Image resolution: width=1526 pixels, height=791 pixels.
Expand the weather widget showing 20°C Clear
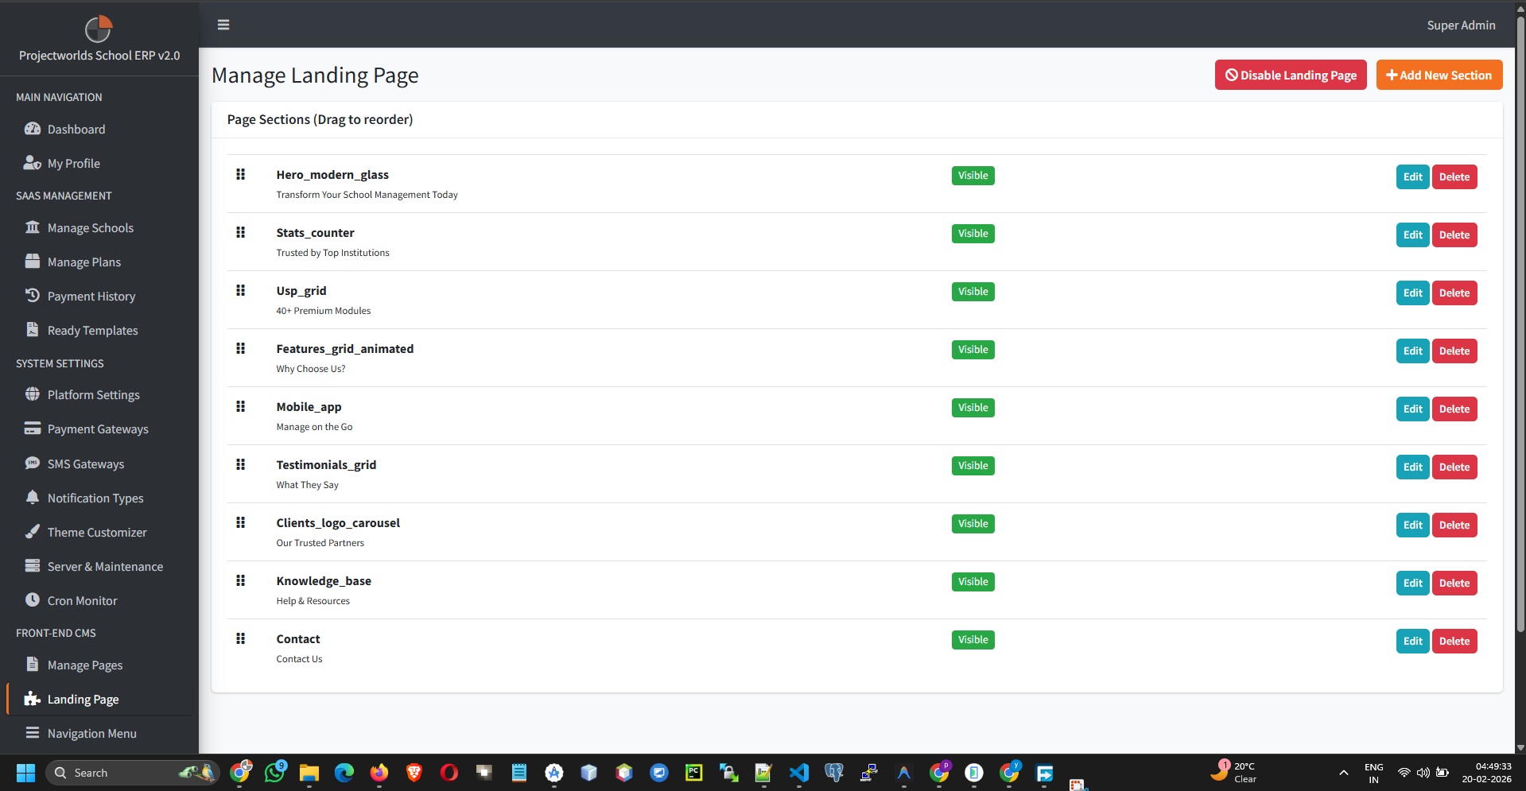tap(1234, 772)
